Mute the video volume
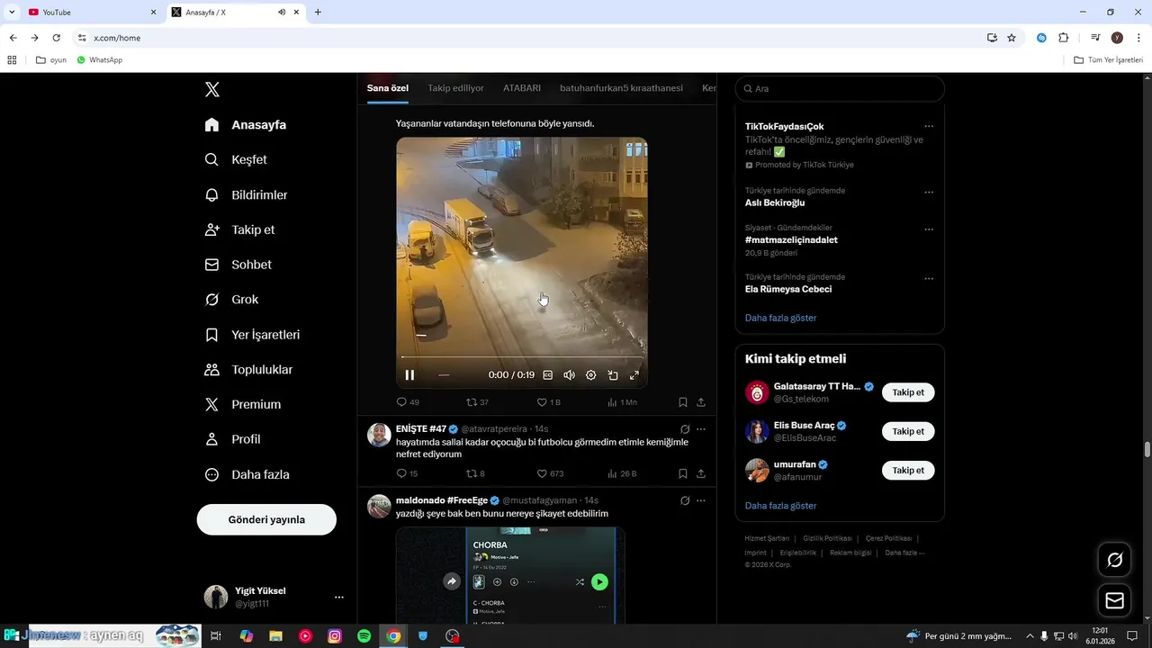The image size is (1152, 648). [569, 375]
